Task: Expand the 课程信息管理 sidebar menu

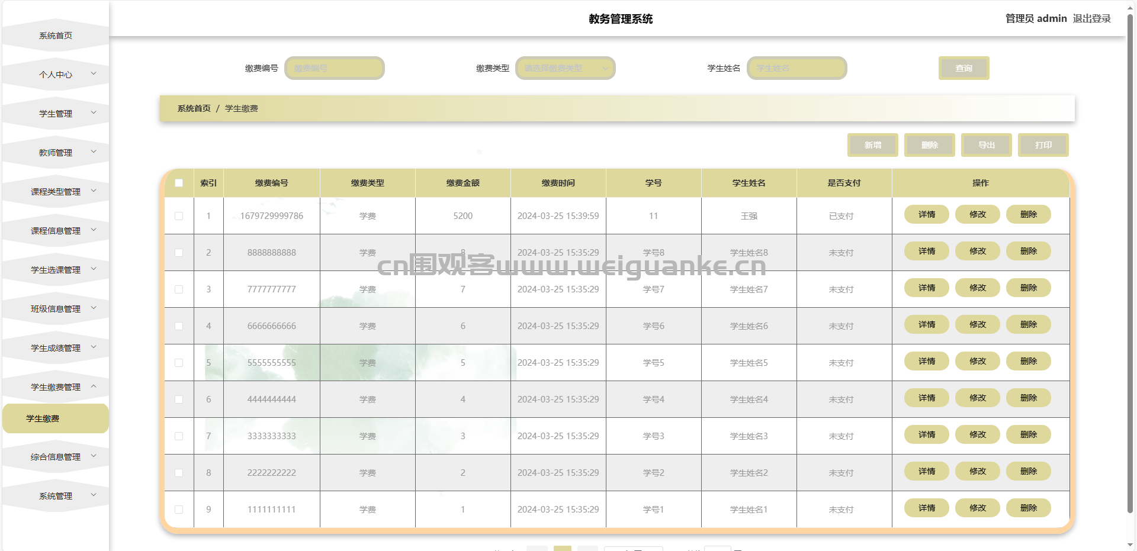Action: click(x=56, y=231)
